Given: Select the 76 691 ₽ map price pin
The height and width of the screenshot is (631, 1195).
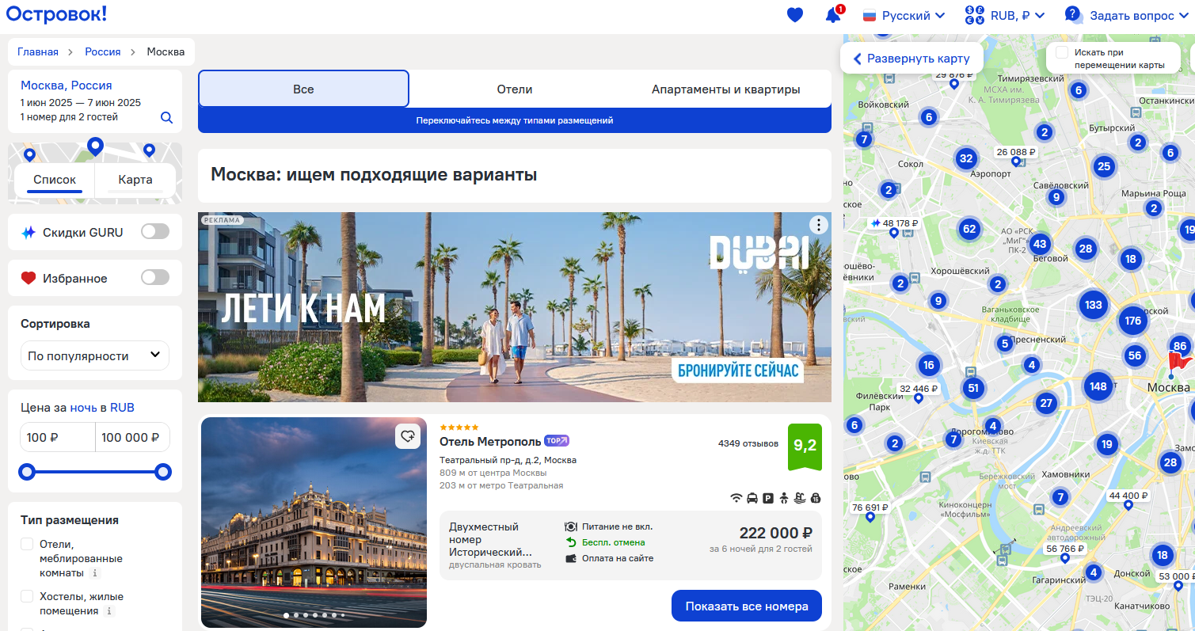Looking at the screenshot, I should 870,507.
